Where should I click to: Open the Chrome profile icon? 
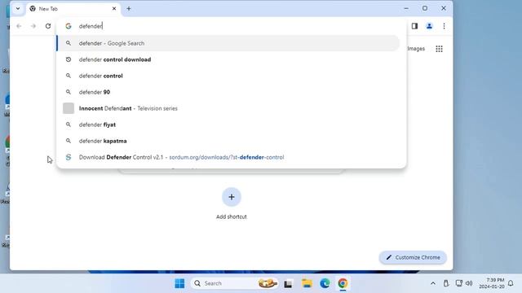429,26
